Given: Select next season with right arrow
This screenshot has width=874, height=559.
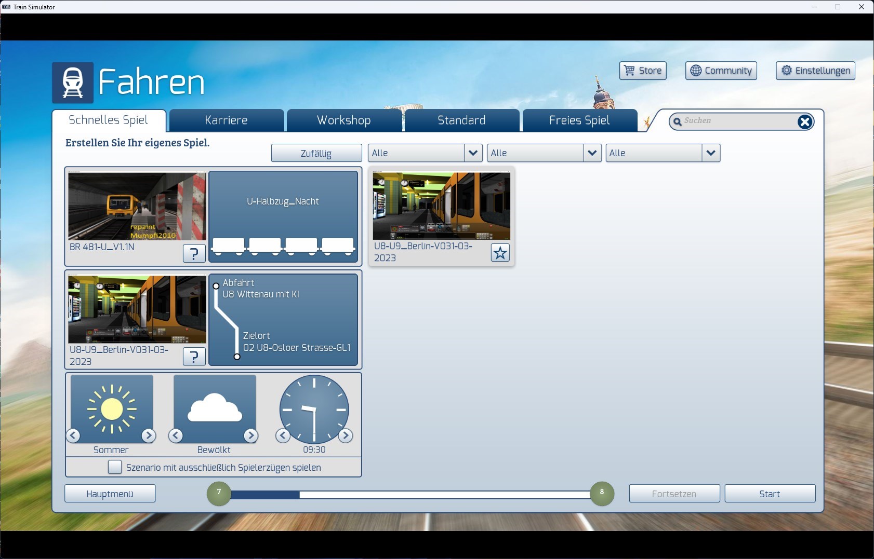Looking at the screenshot, I should (x=149, y=435).
